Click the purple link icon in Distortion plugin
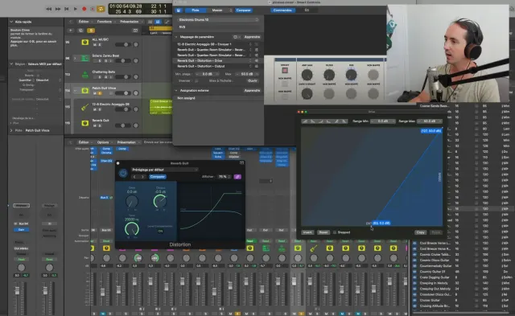Screen dimensions: 515x316 (x=237, y=177)
